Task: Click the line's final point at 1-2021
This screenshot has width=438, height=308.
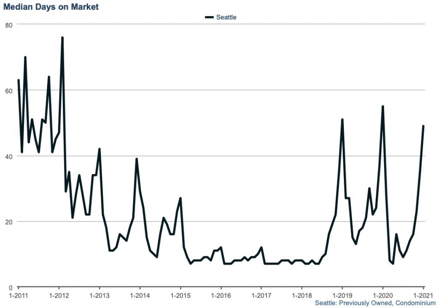Action: click(423, 126)
